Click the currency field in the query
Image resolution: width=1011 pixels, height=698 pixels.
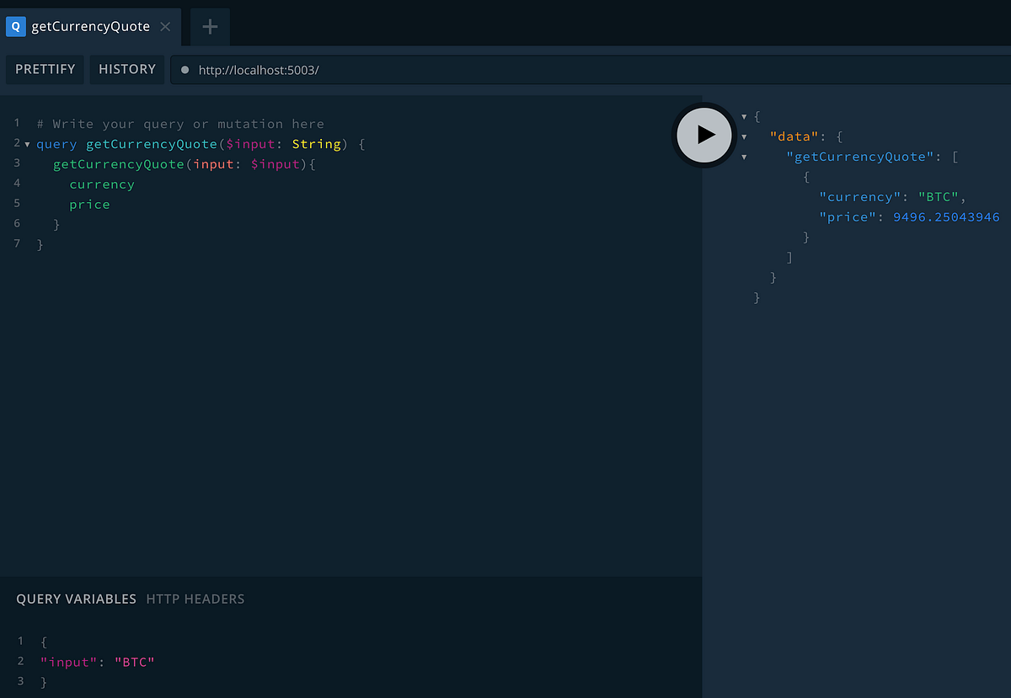coord(101,184)
